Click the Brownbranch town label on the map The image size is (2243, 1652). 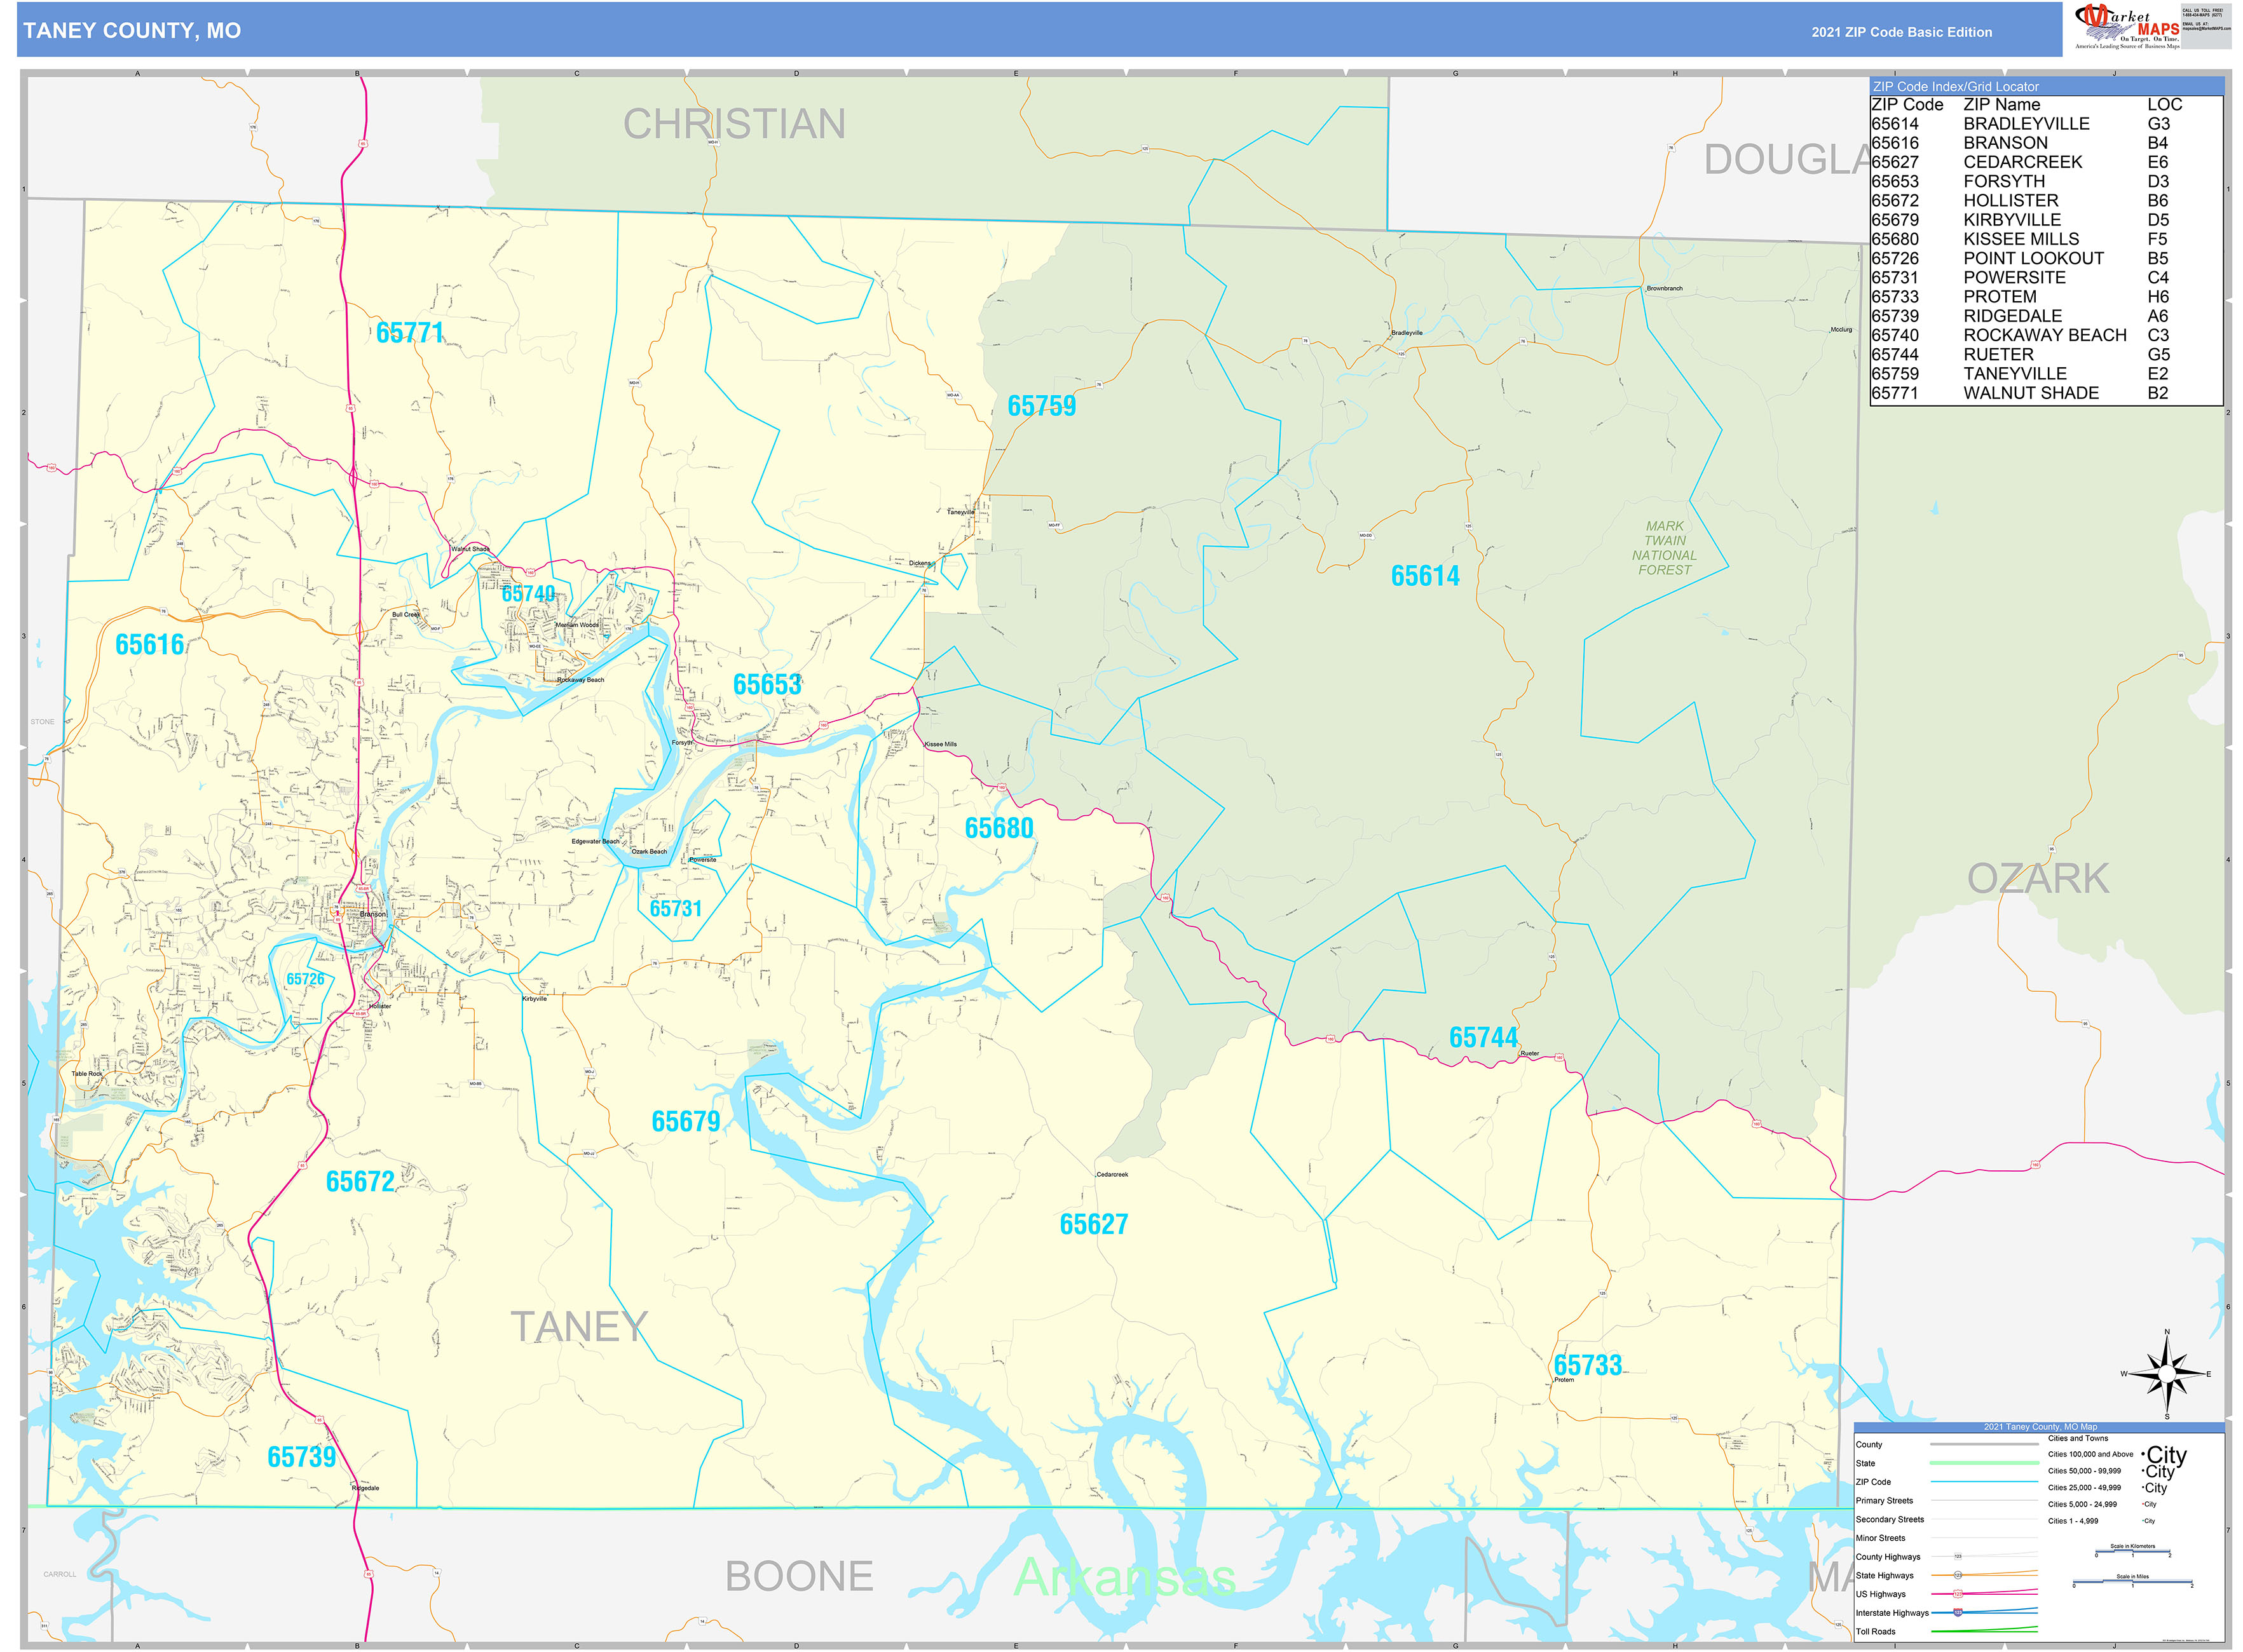(x=1665, y=289)
